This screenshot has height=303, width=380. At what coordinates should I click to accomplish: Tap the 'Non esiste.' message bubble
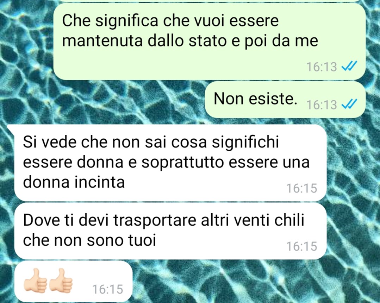285,100
